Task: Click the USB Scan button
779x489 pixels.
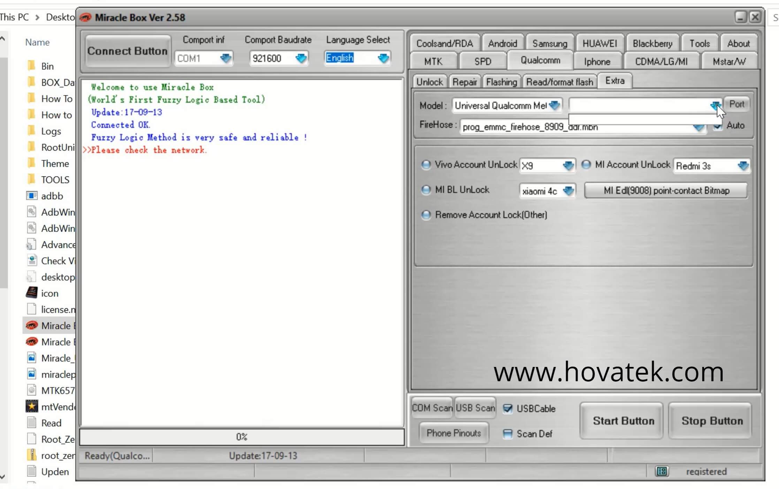Action: [475, 408]
